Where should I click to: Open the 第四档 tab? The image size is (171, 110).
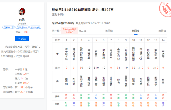135,31
